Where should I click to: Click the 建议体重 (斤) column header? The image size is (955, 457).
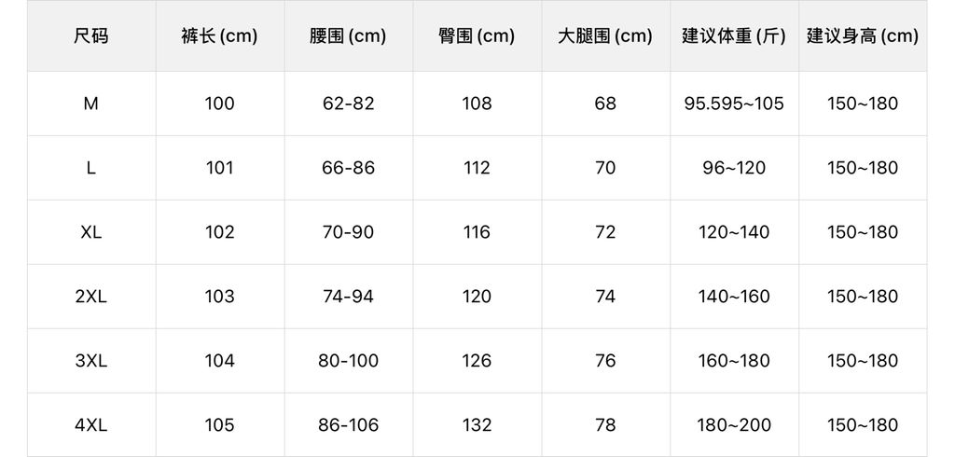pyautogui.click(x=734, y=36)
